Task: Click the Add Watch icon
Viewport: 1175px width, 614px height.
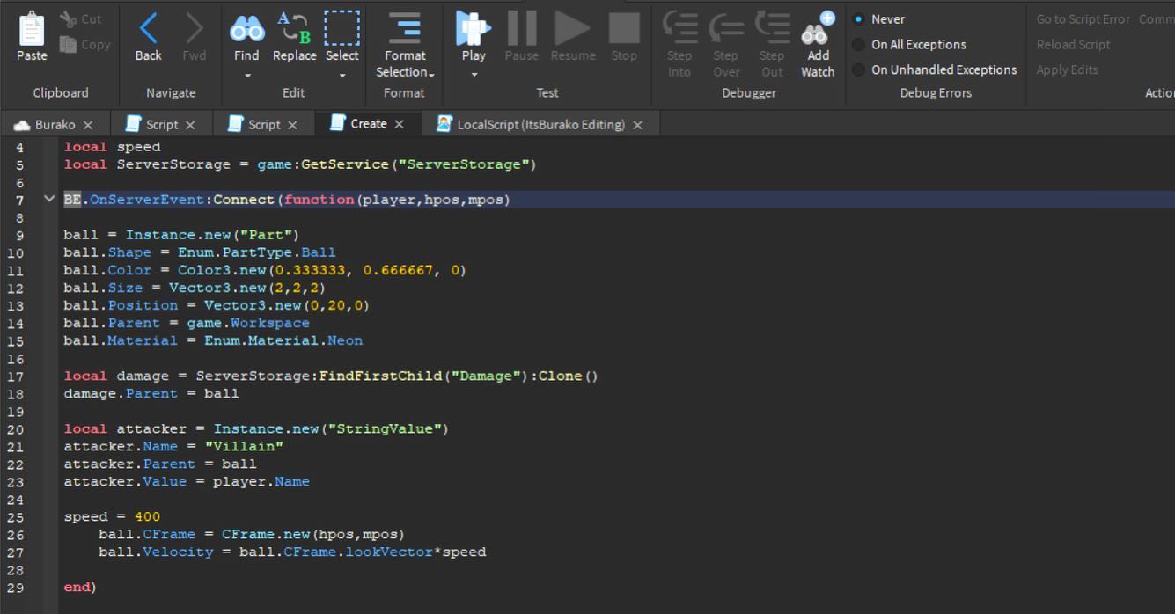Action: pyautogui.click(x=818, y=28)
